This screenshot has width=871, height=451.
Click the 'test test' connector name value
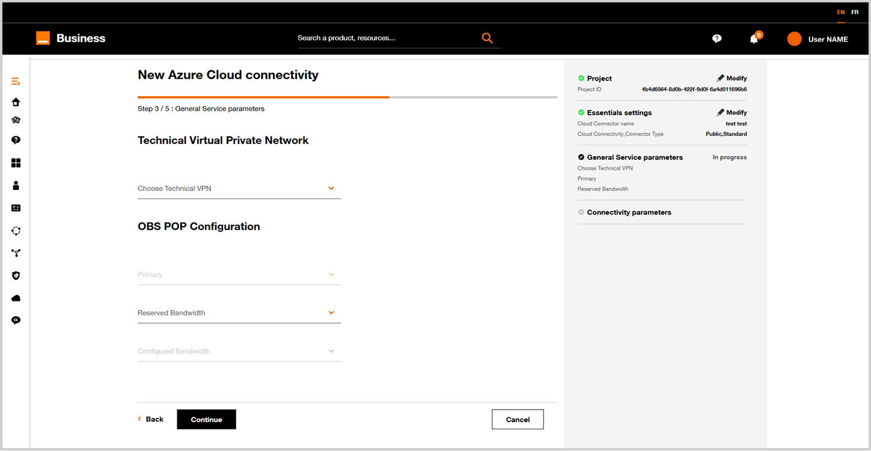[x=736, y=124]
